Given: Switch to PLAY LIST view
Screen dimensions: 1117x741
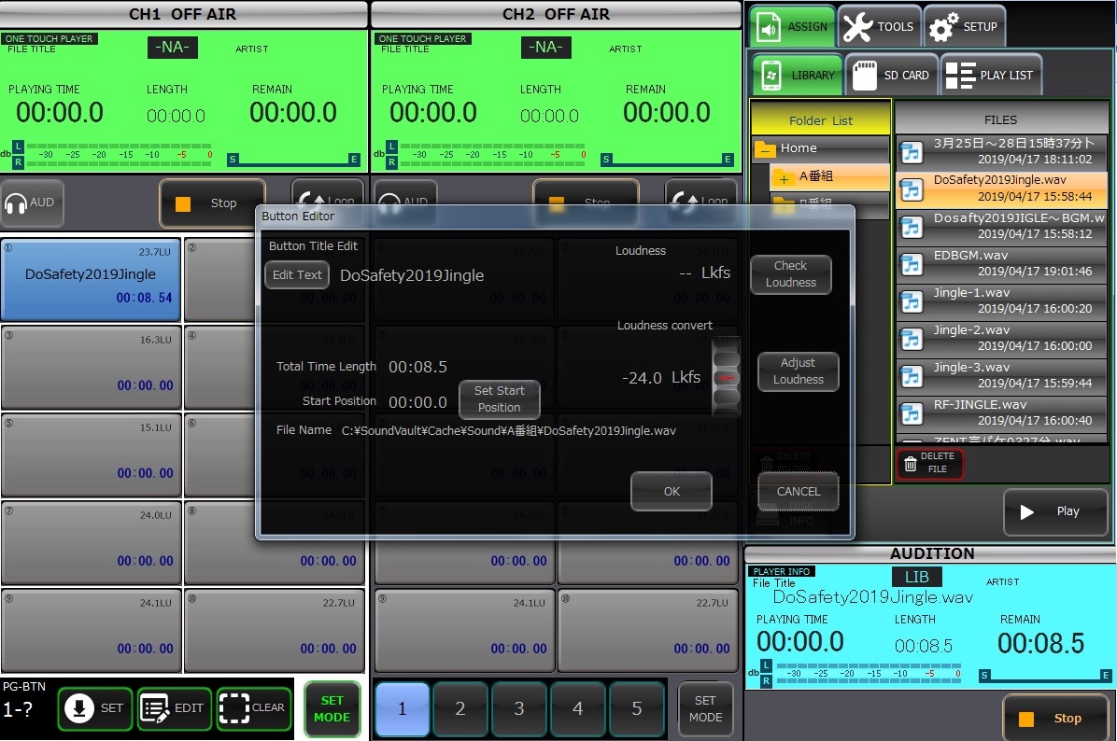Looking at the screenshot, I should 990,76.
